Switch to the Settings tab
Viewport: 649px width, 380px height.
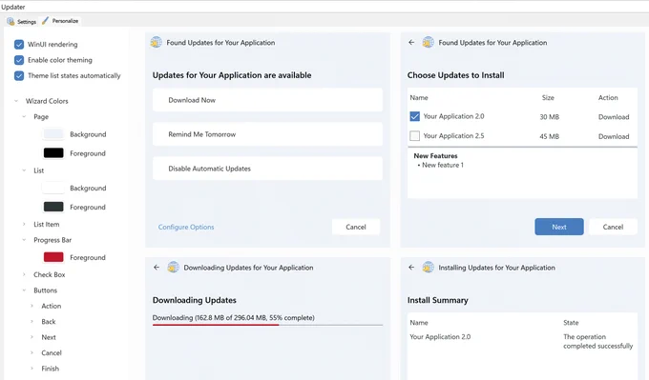point(22,21)
